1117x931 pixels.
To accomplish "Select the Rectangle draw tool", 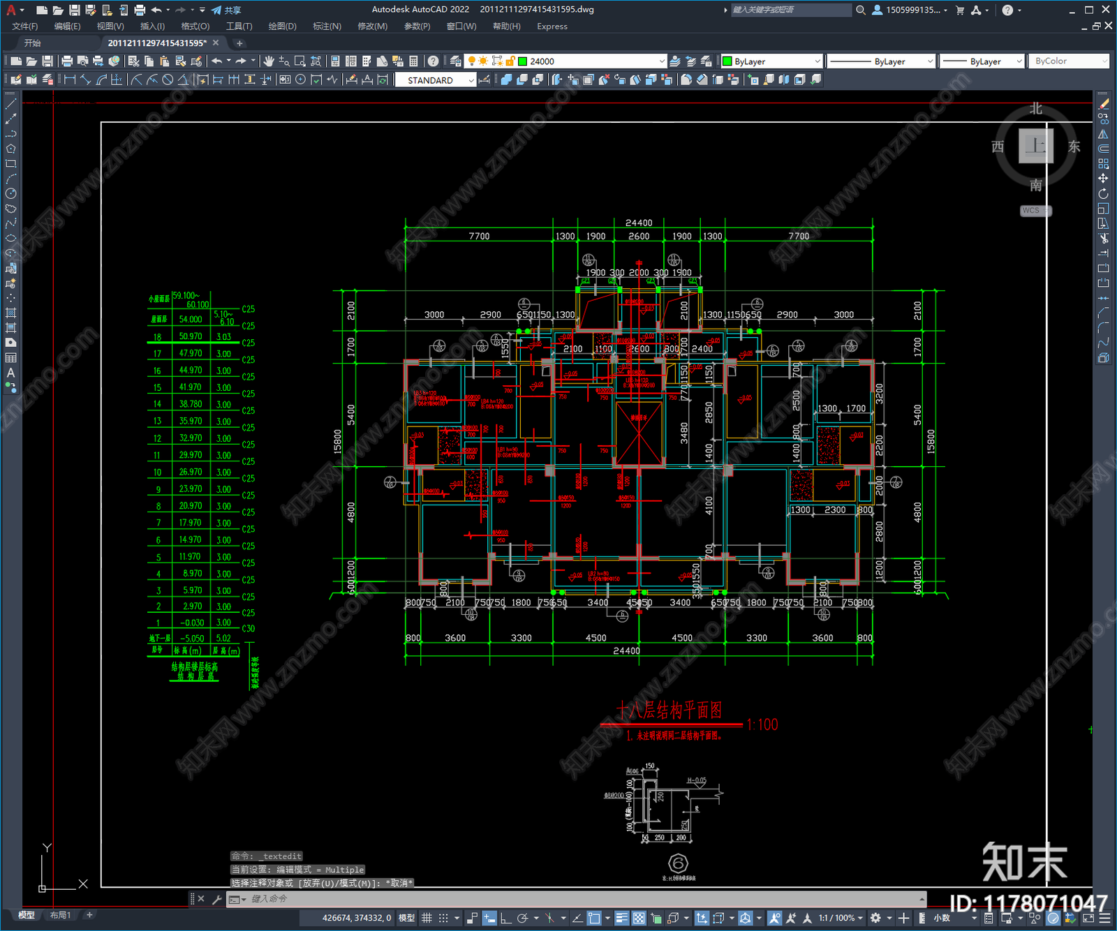I will pos(10,164).
